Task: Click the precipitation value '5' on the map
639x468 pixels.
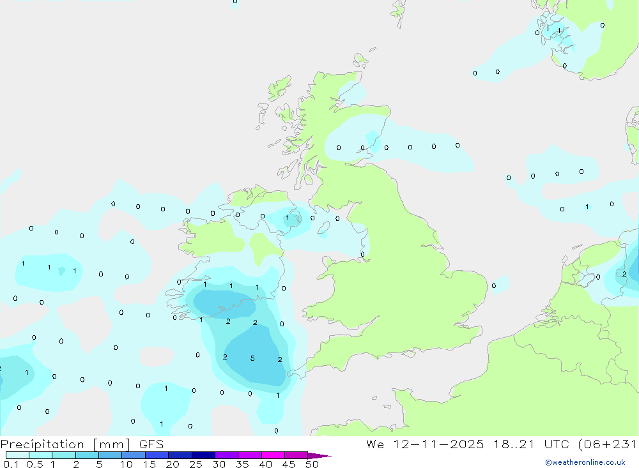Action: (x=252, y=358)
